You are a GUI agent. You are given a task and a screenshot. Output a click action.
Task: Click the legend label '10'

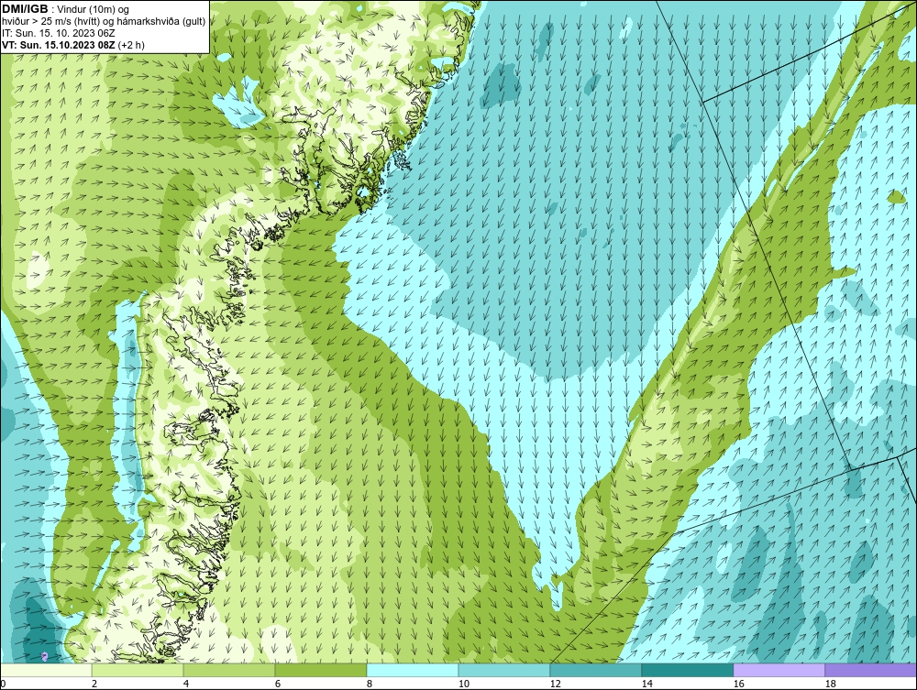click(463, 685)
